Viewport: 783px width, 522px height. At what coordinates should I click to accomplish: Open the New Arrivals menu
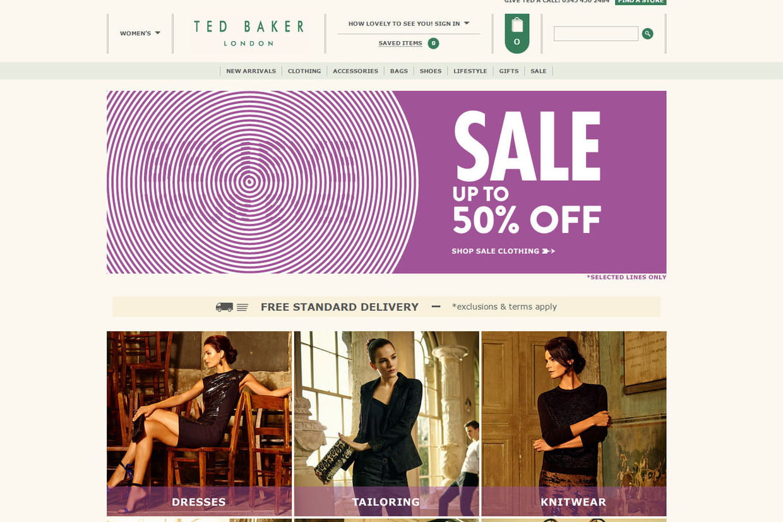[251, 71]
